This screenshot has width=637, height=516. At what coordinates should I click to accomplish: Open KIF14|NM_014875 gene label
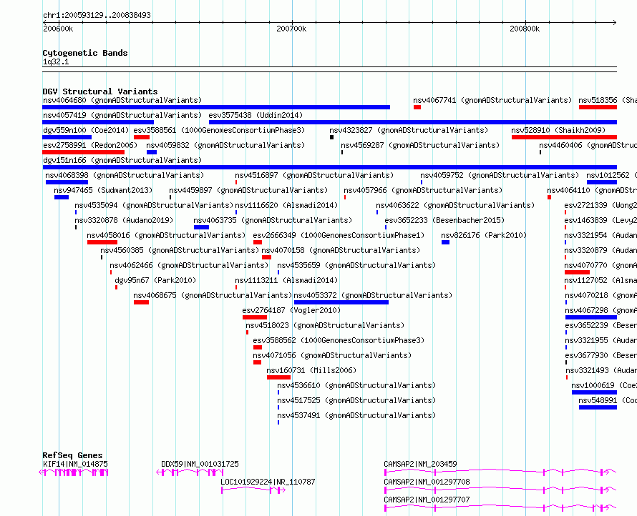point(75,464)
